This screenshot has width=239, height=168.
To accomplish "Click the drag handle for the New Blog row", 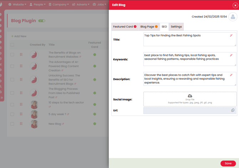I will [x=21, y=124].
